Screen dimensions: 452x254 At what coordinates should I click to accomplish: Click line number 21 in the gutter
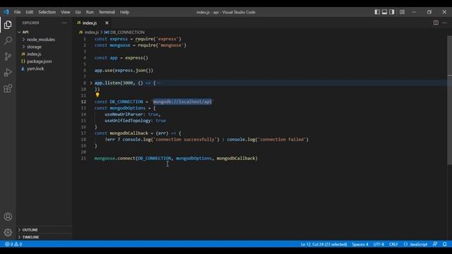coord(83,158)
